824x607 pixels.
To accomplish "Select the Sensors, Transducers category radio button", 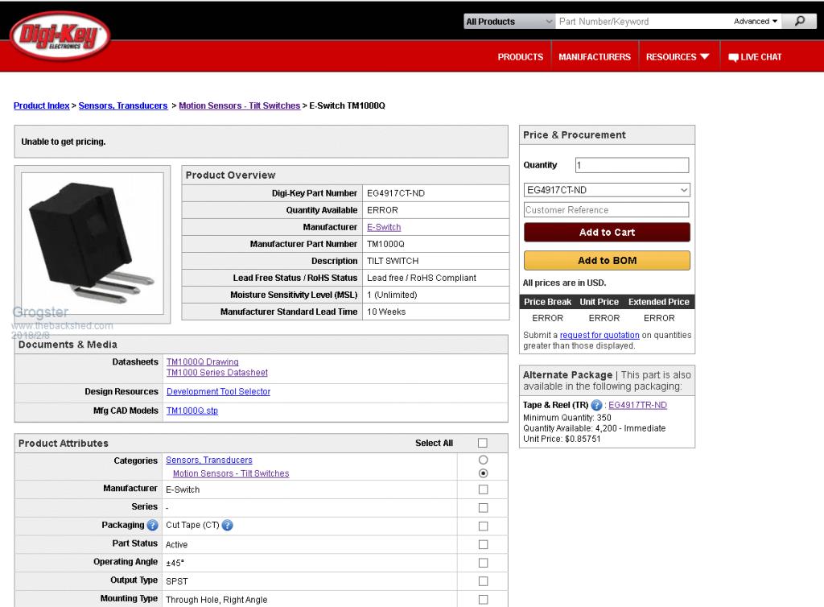I will (x=483, y=460).
